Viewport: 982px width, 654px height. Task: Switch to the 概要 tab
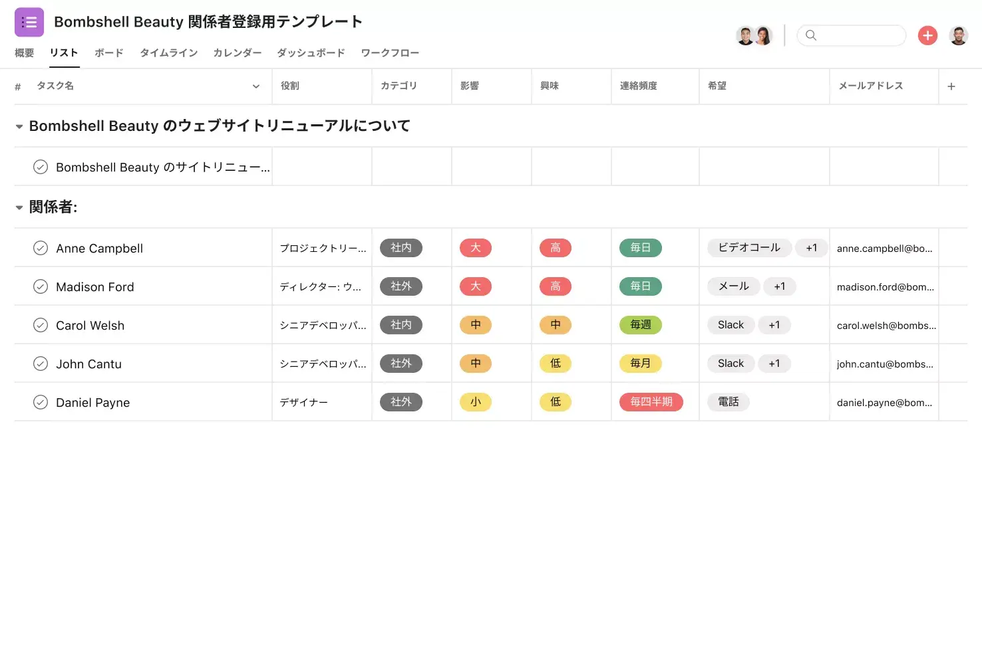click(x=25, y=53)
